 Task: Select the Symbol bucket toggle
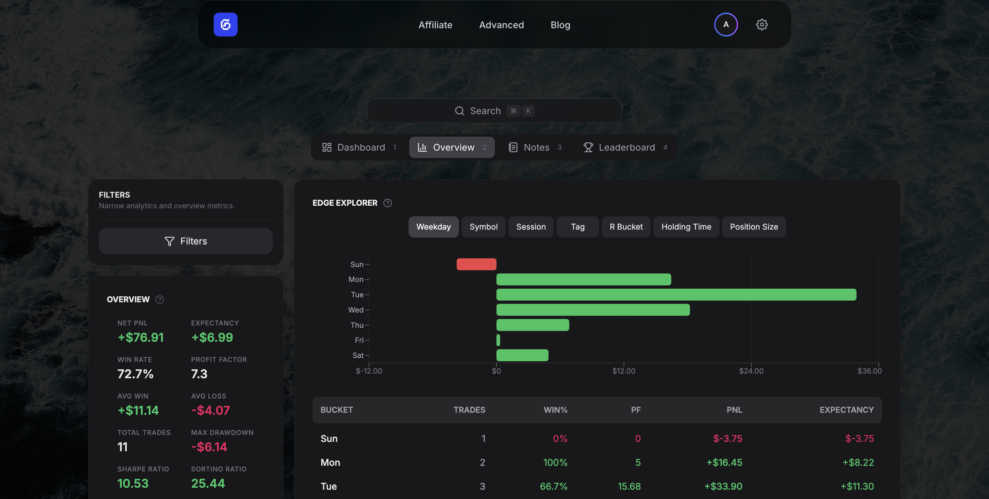pyautogui.click(x=483, y=227)
